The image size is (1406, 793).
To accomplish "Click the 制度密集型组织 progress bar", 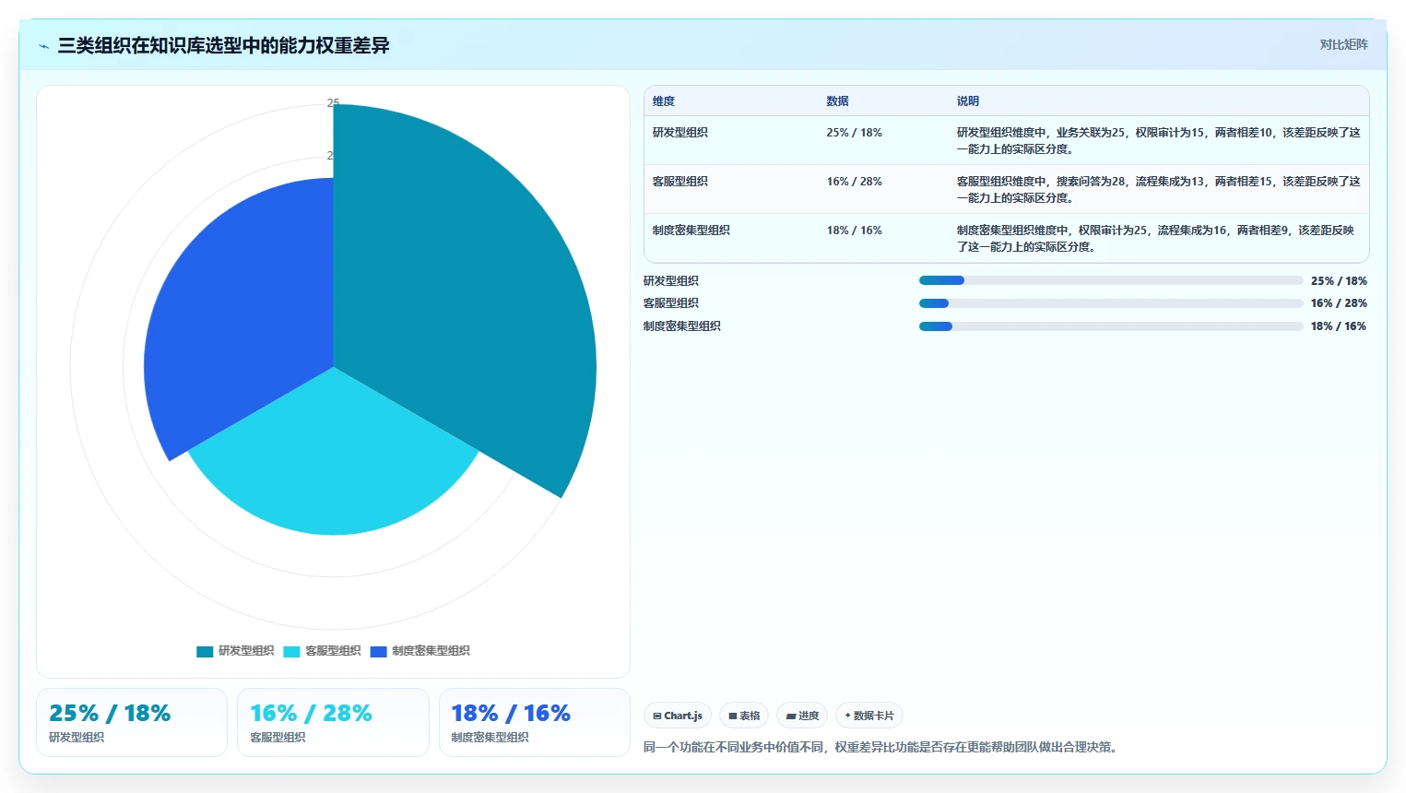I will pos(1111,326).
